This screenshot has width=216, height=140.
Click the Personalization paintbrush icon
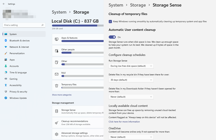[6, 53]
